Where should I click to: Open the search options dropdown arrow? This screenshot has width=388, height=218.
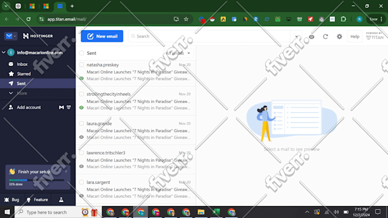297,36
